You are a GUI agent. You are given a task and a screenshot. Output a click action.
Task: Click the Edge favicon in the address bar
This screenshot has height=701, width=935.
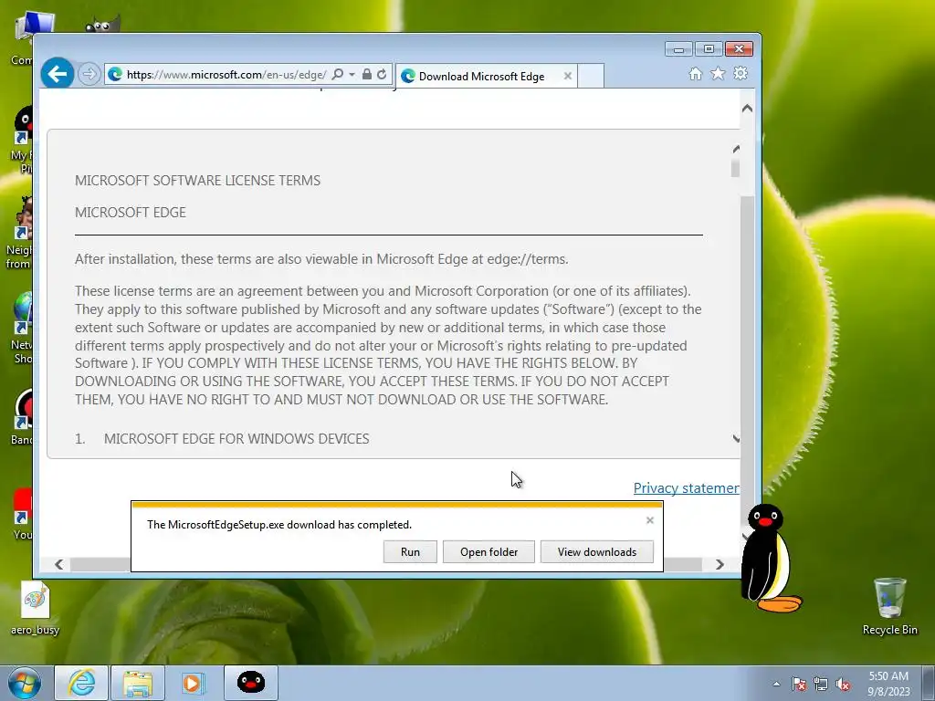click(x=115, y=75)
